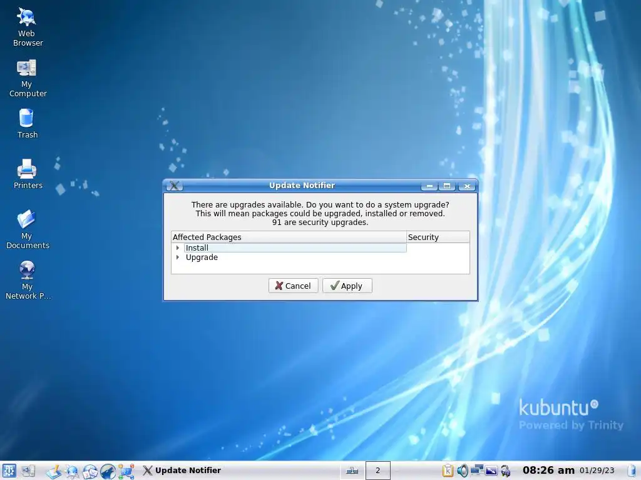Switch to virtual desktop 1 pager

click(x=352, y=471)
